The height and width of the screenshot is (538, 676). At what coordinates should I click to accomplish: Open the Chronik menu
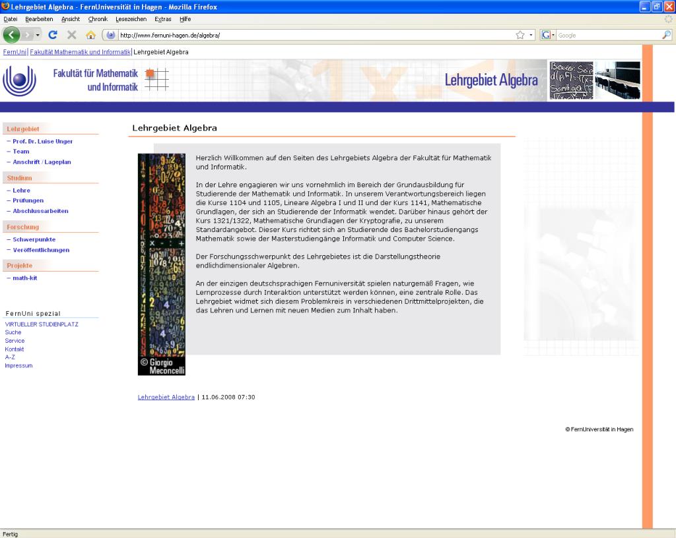(98, 19)
